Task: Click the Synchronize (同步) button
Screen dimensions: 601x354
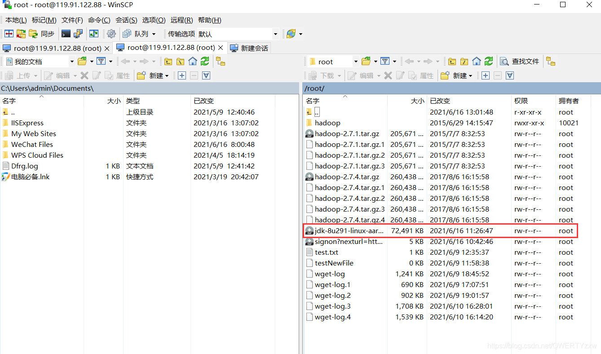Action: [42, 34]
